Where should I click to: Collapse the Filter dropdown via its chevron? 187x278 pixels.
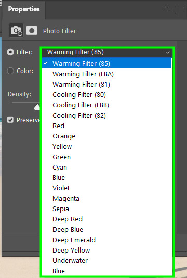coord(167,52)
